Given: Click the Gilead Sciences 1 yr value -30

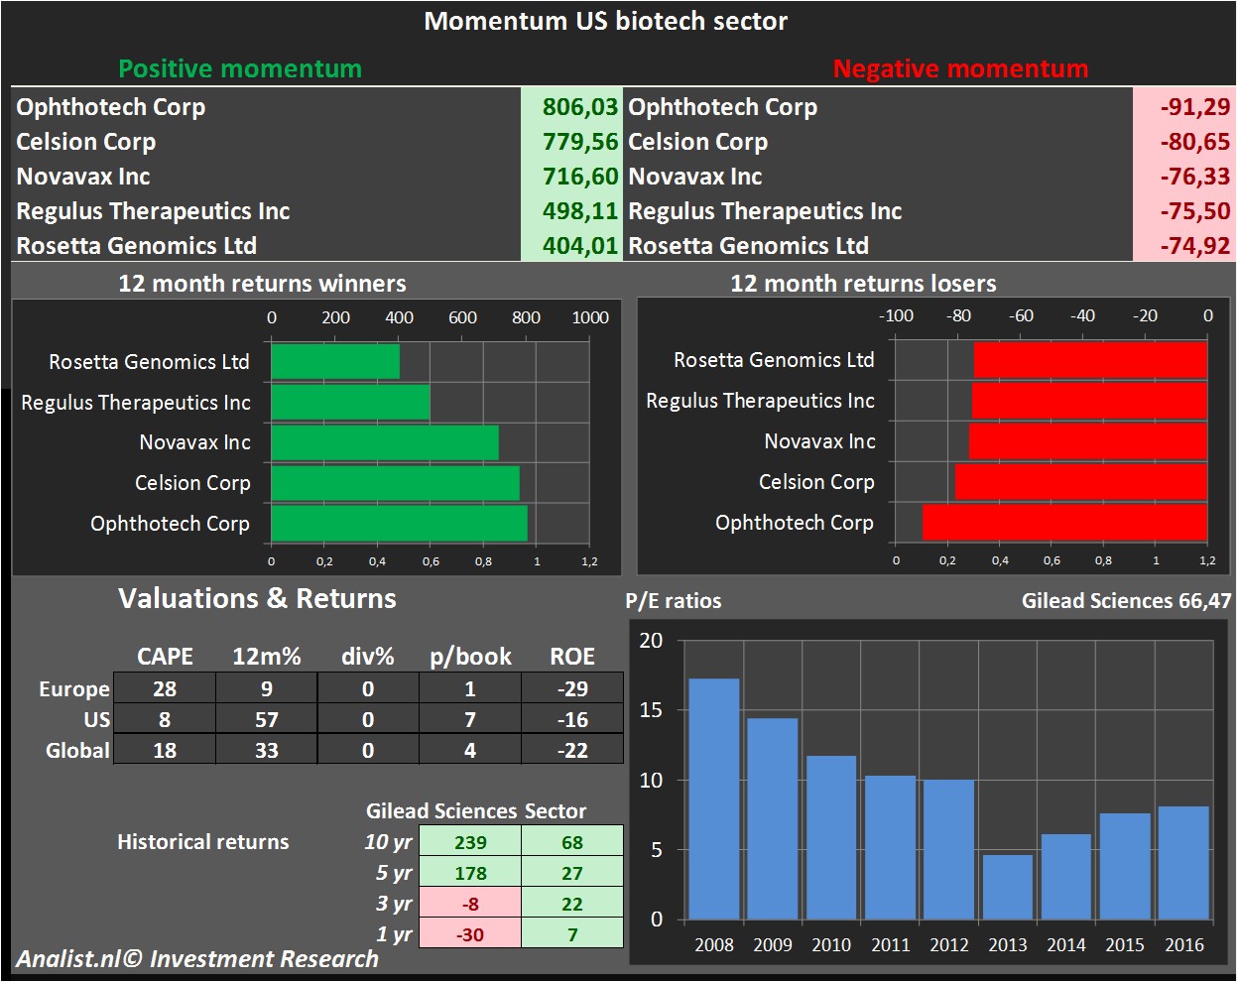Looking at the screenshot, I should (x=470, y=934).
